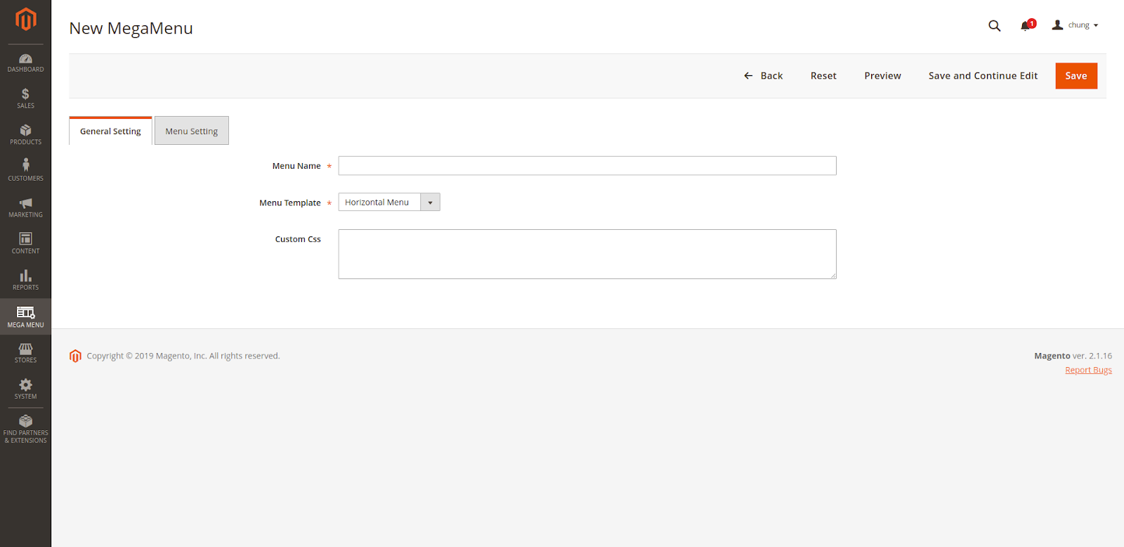Focus the Menu Name input field

[x=587, y=166]
